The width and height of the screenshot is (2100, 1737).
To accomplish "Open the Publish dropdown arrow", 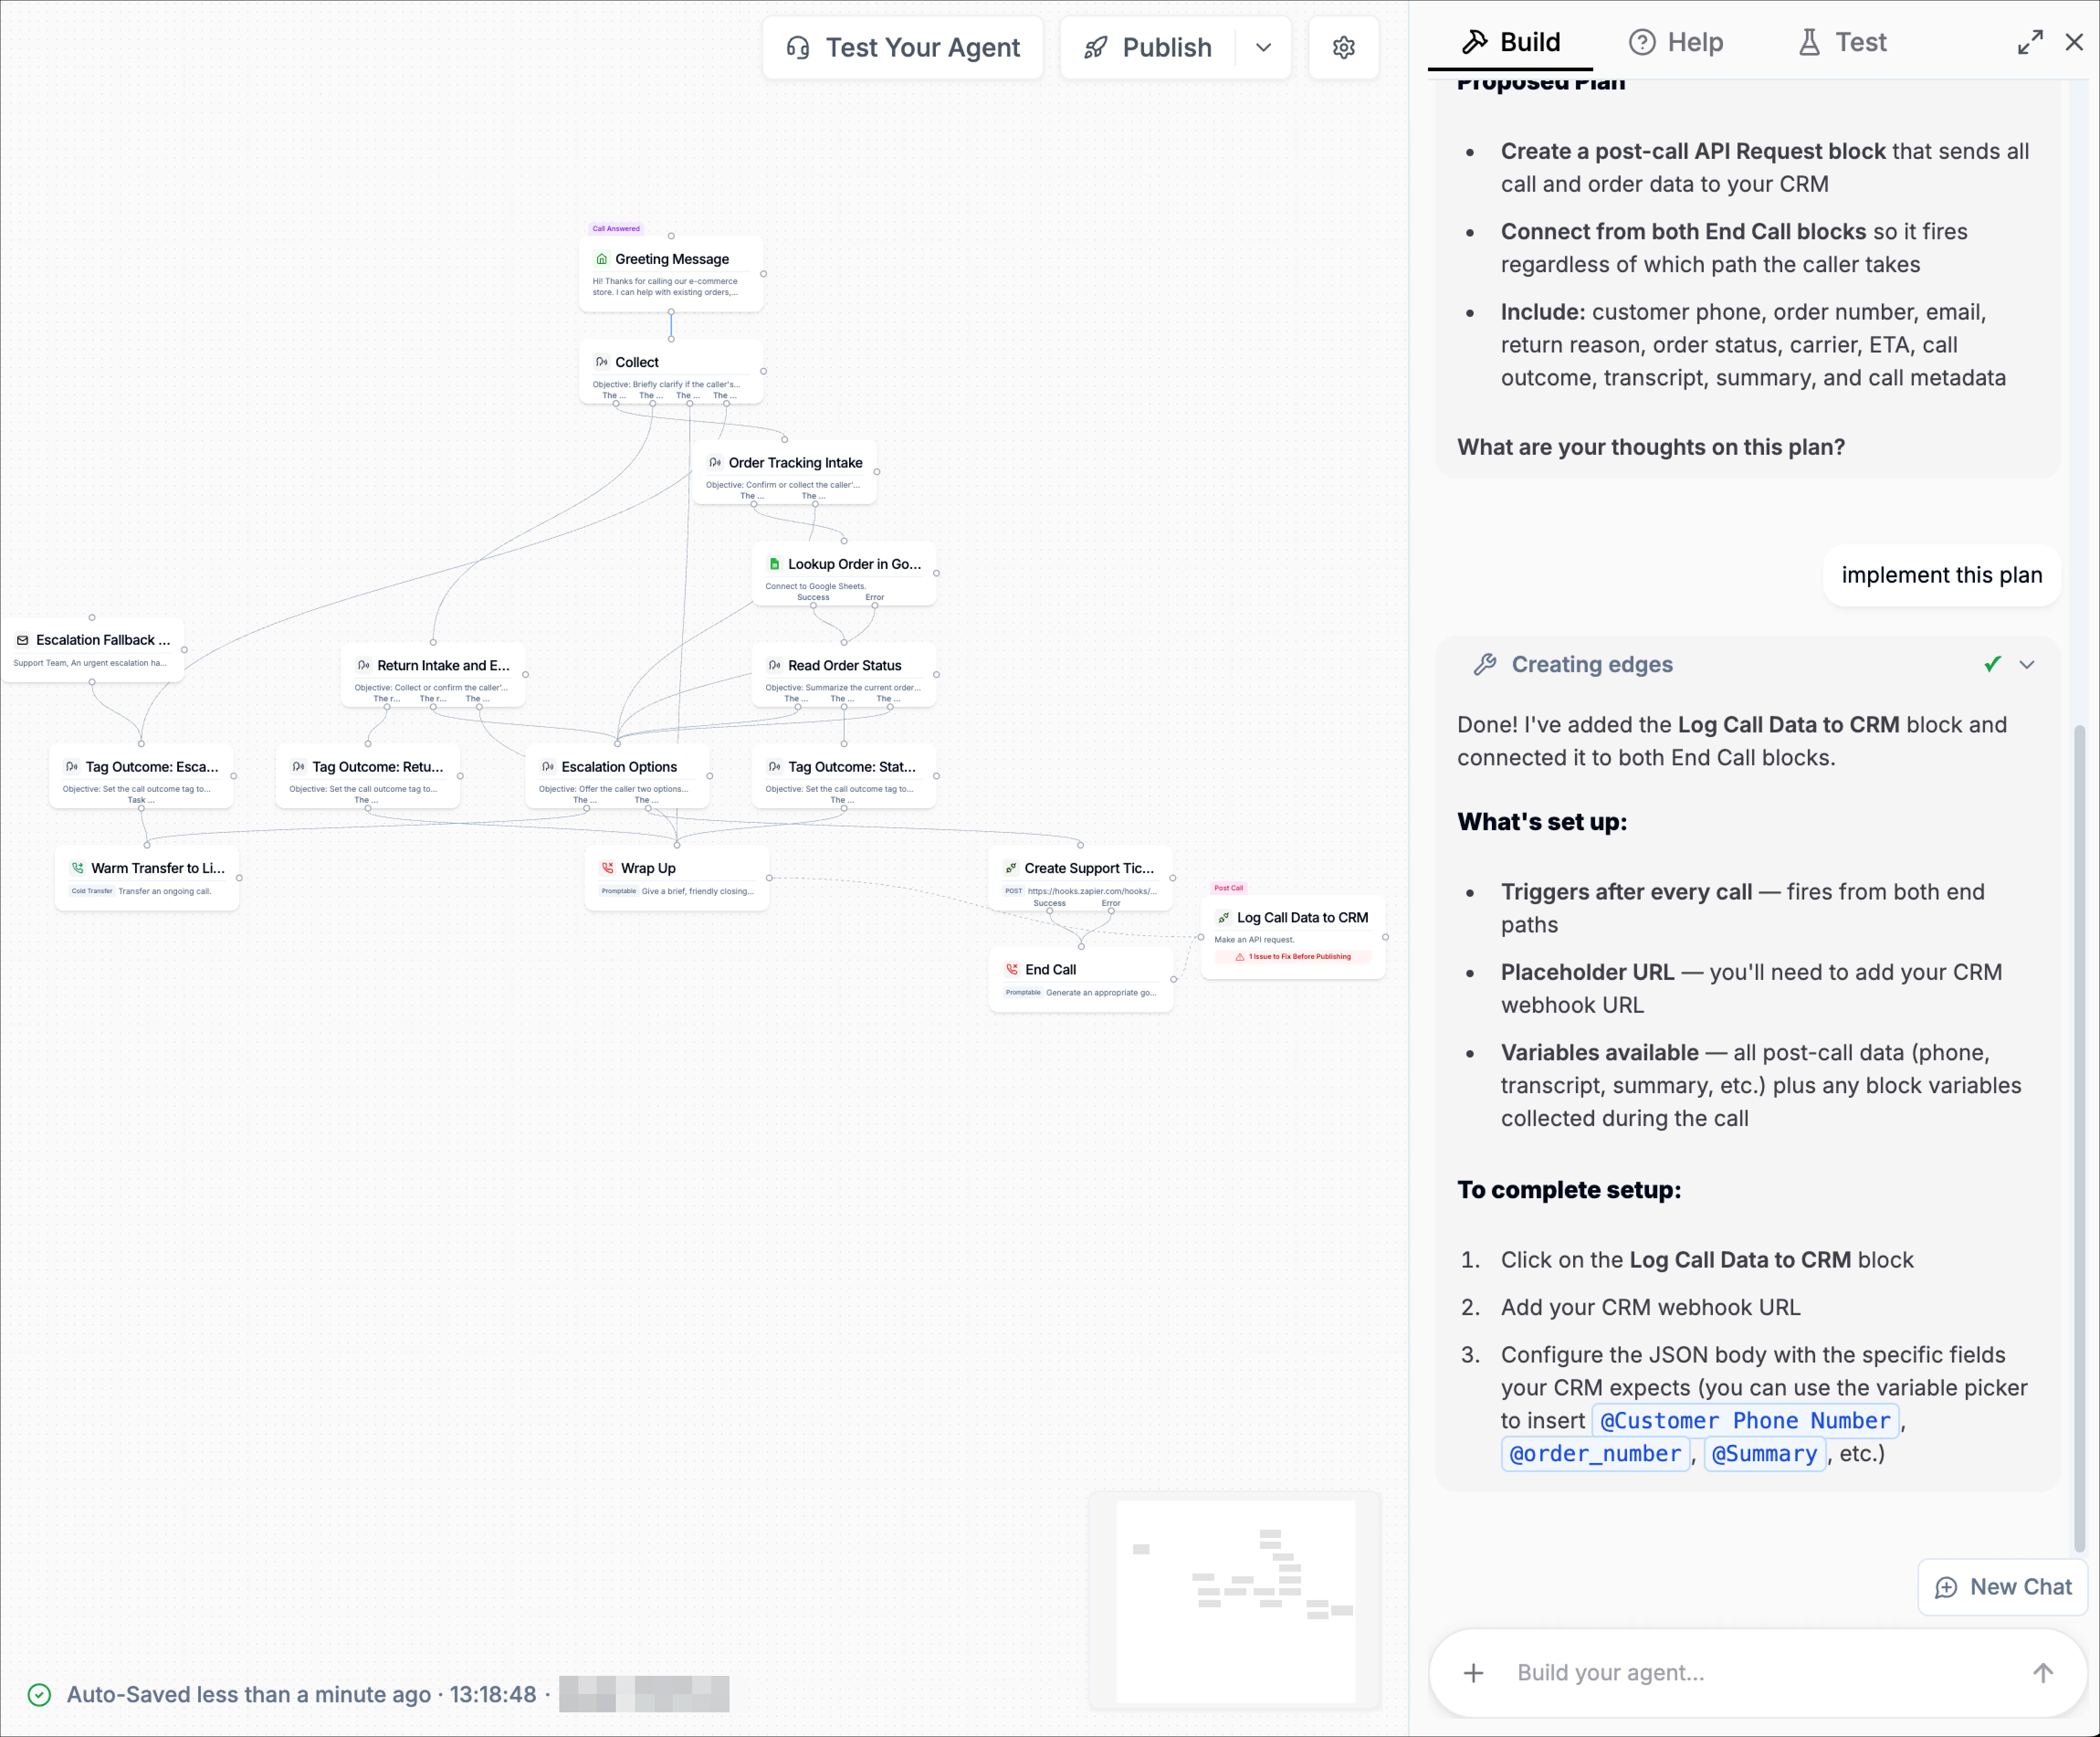I will tap(1262, 47).
